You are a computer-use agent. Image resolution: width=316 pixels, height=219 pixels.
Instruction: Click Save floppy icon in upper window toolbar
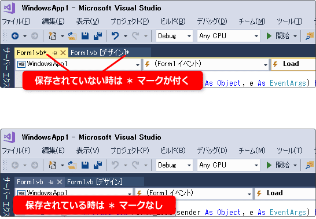(x=85, y=36)
